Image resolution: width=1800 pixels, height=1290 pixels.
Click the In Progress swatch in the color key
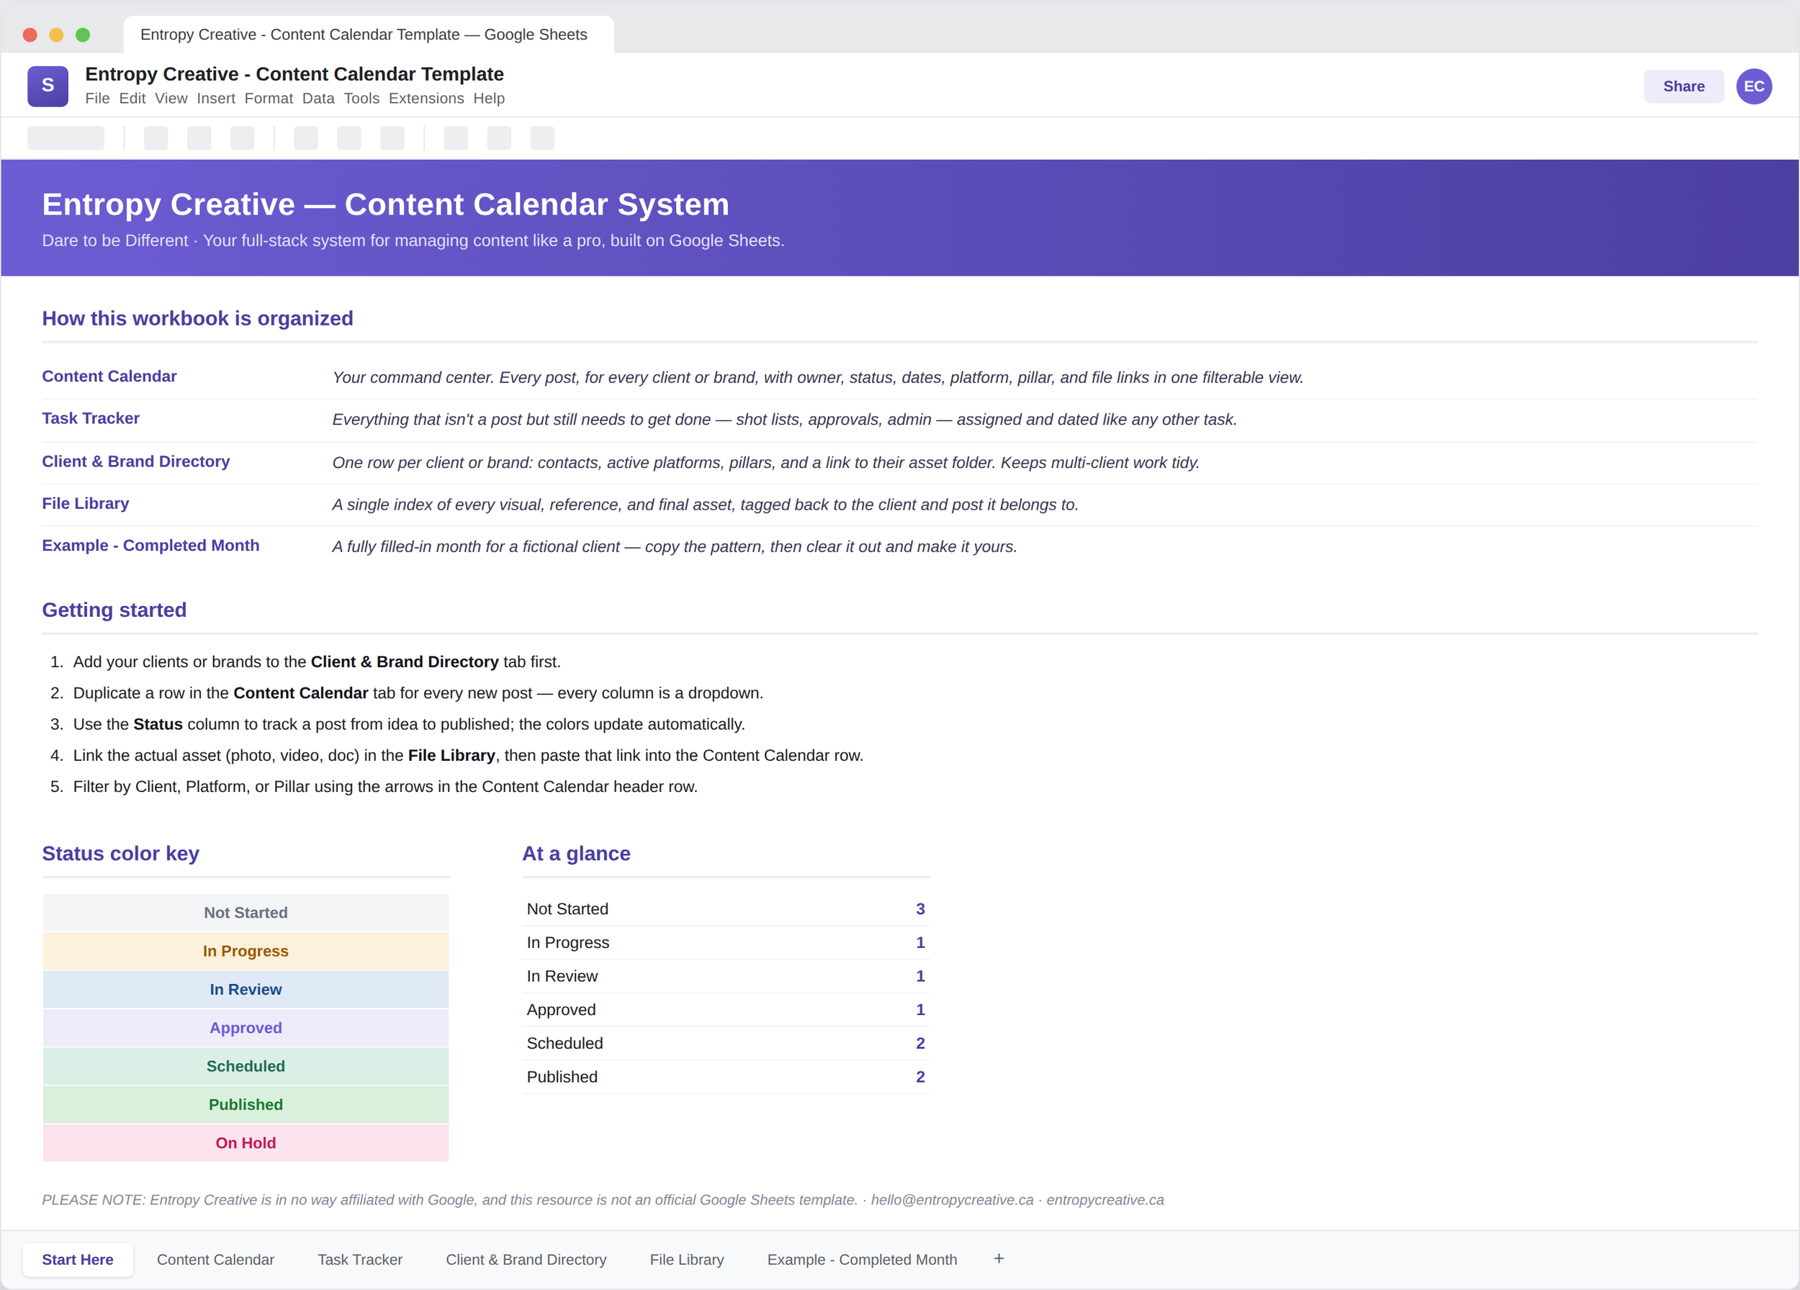coord(246,951)
